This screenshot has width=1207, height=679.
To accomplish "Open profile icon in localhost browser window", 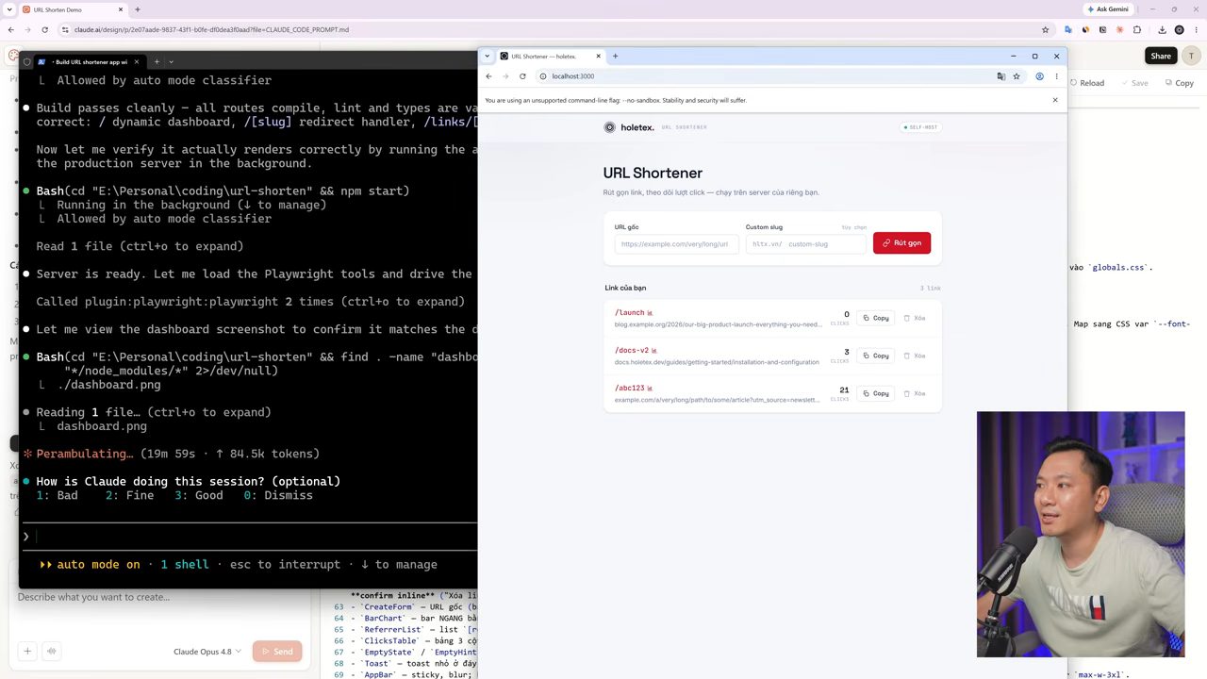I will pyautogui.click(x=1039, y=76).
